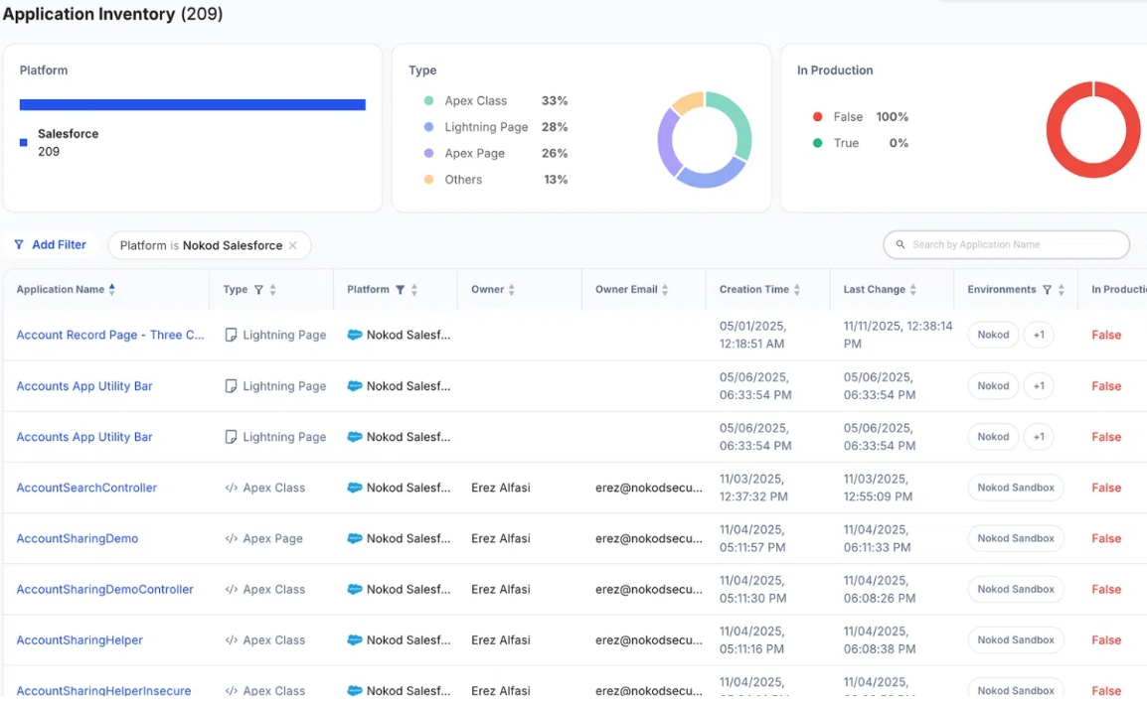This screenshot has width=1147, height=705.
Task: Click Apex Class code icon in AccountSharingDemoController row
Action: click(x=232, y=590)
